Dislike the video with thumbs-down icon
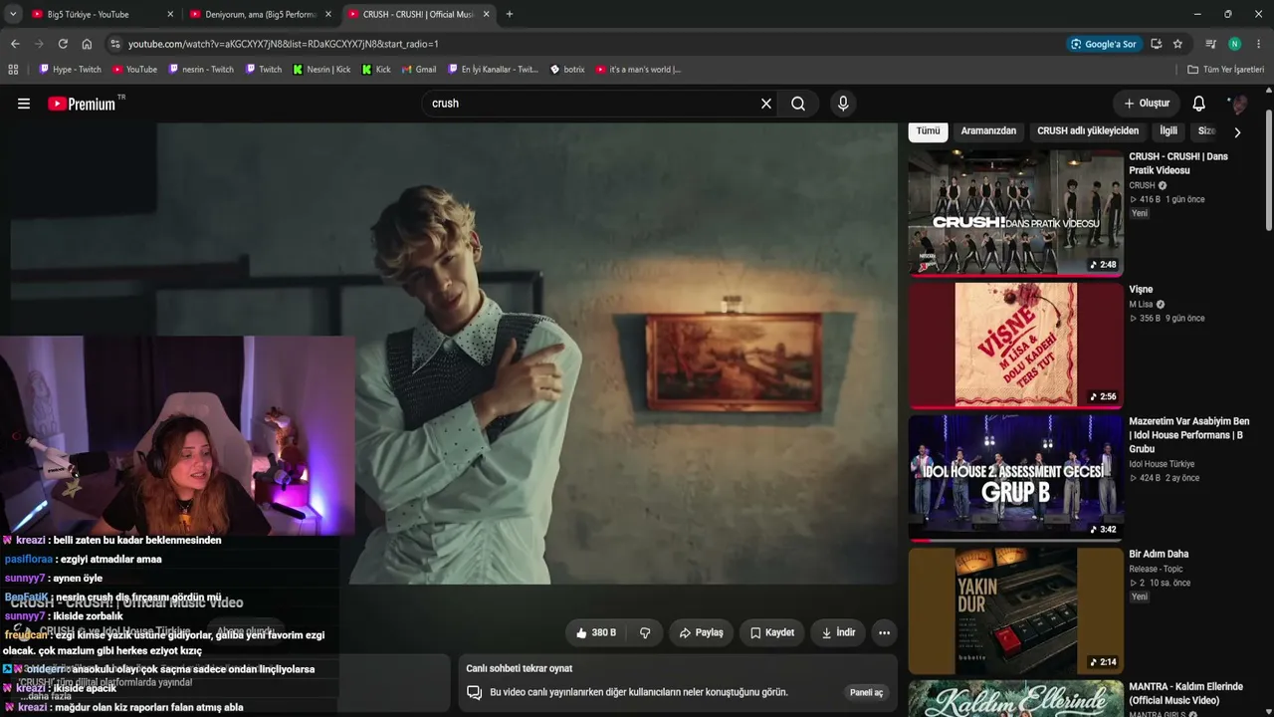 (645, 632)
